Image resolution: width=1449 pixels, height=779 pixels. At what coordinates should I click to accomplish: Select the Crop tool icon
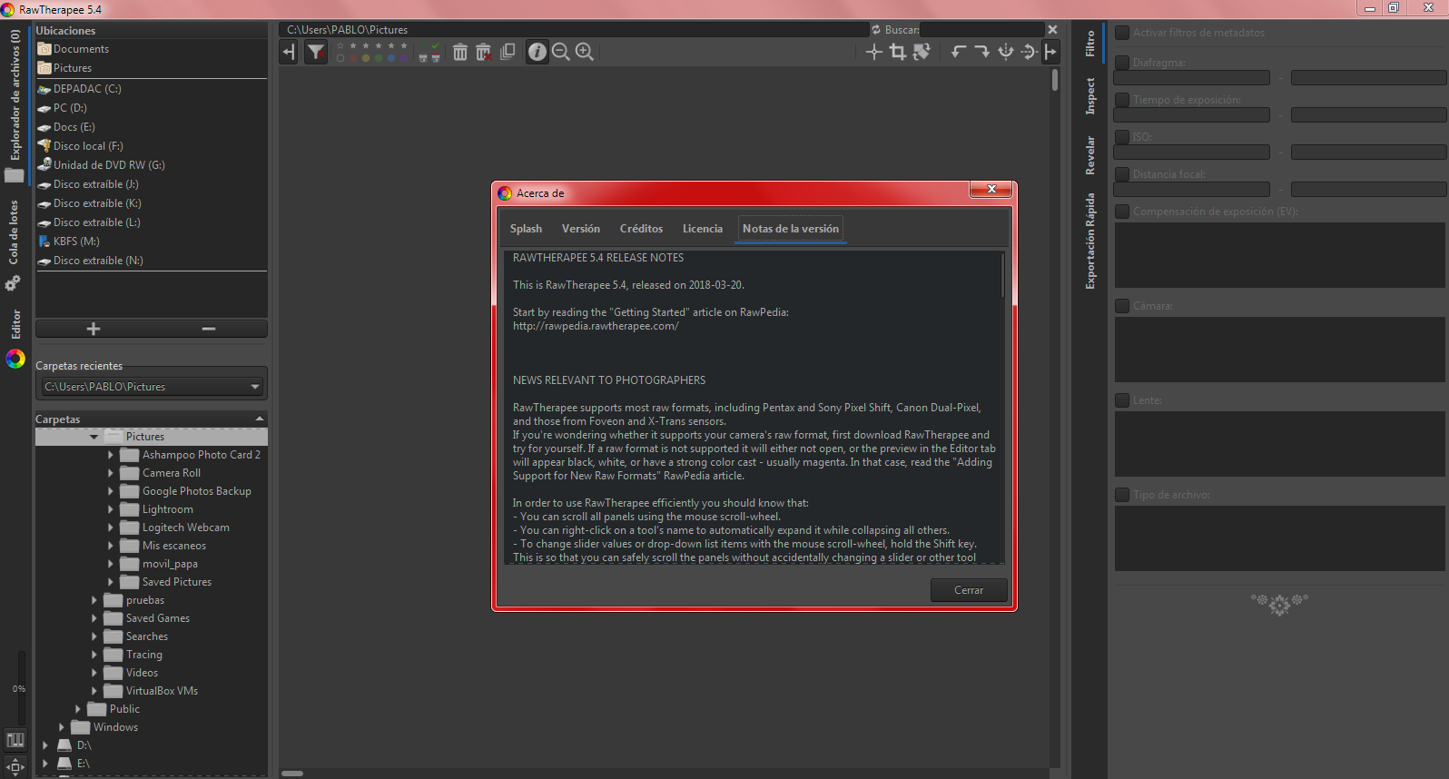[898, 52]
